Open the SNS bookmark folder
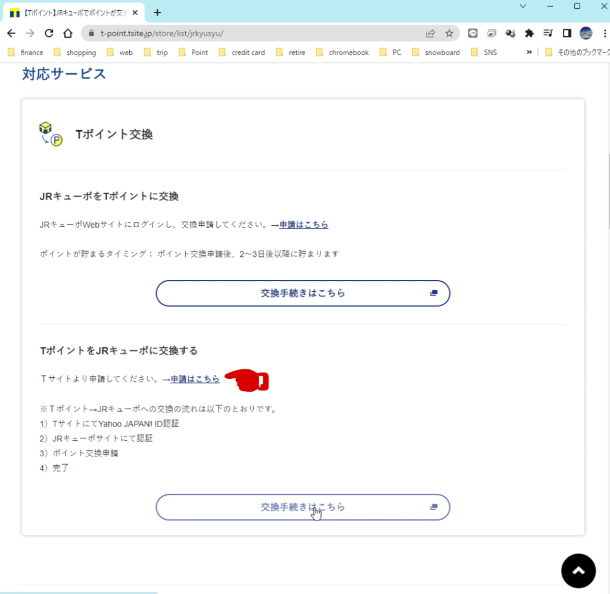This screenshot has height=594, width=610. click(x=484, y=52)
